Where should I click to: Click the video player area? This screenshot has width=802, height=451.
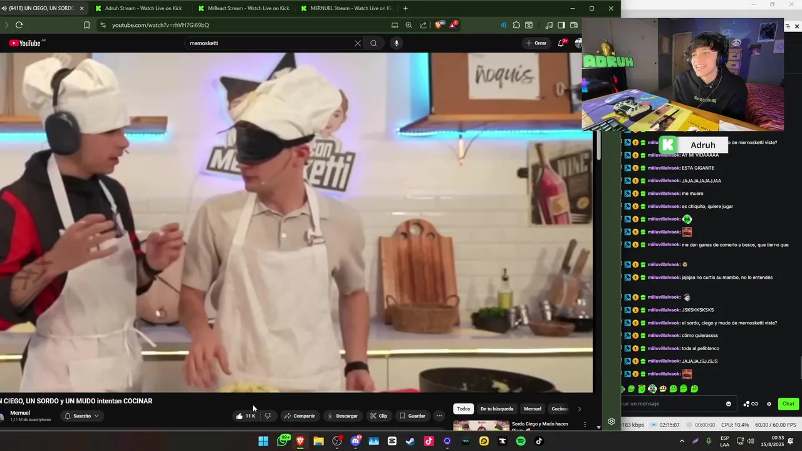[296, 222]
